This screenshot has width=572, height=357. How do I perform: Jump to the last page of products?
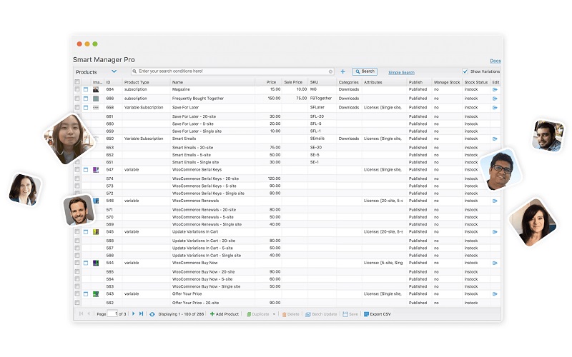pyautogui.click(x=141, y=314)
